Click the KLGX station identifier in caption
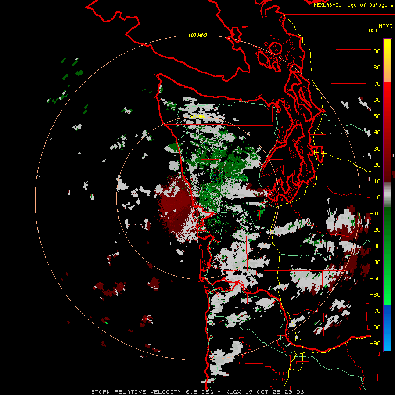 tap(233, 392)
